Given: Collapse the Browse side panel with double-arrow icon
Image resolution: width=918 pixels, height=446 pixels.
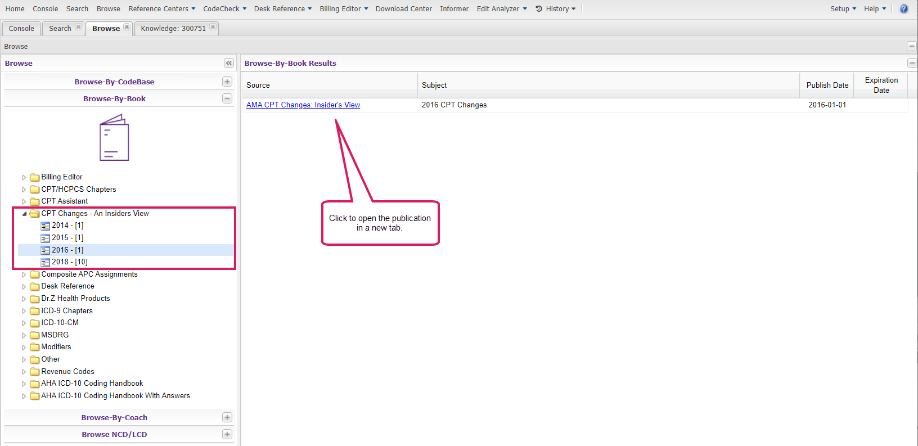Looking at the screenshot, I should [228, 63].
